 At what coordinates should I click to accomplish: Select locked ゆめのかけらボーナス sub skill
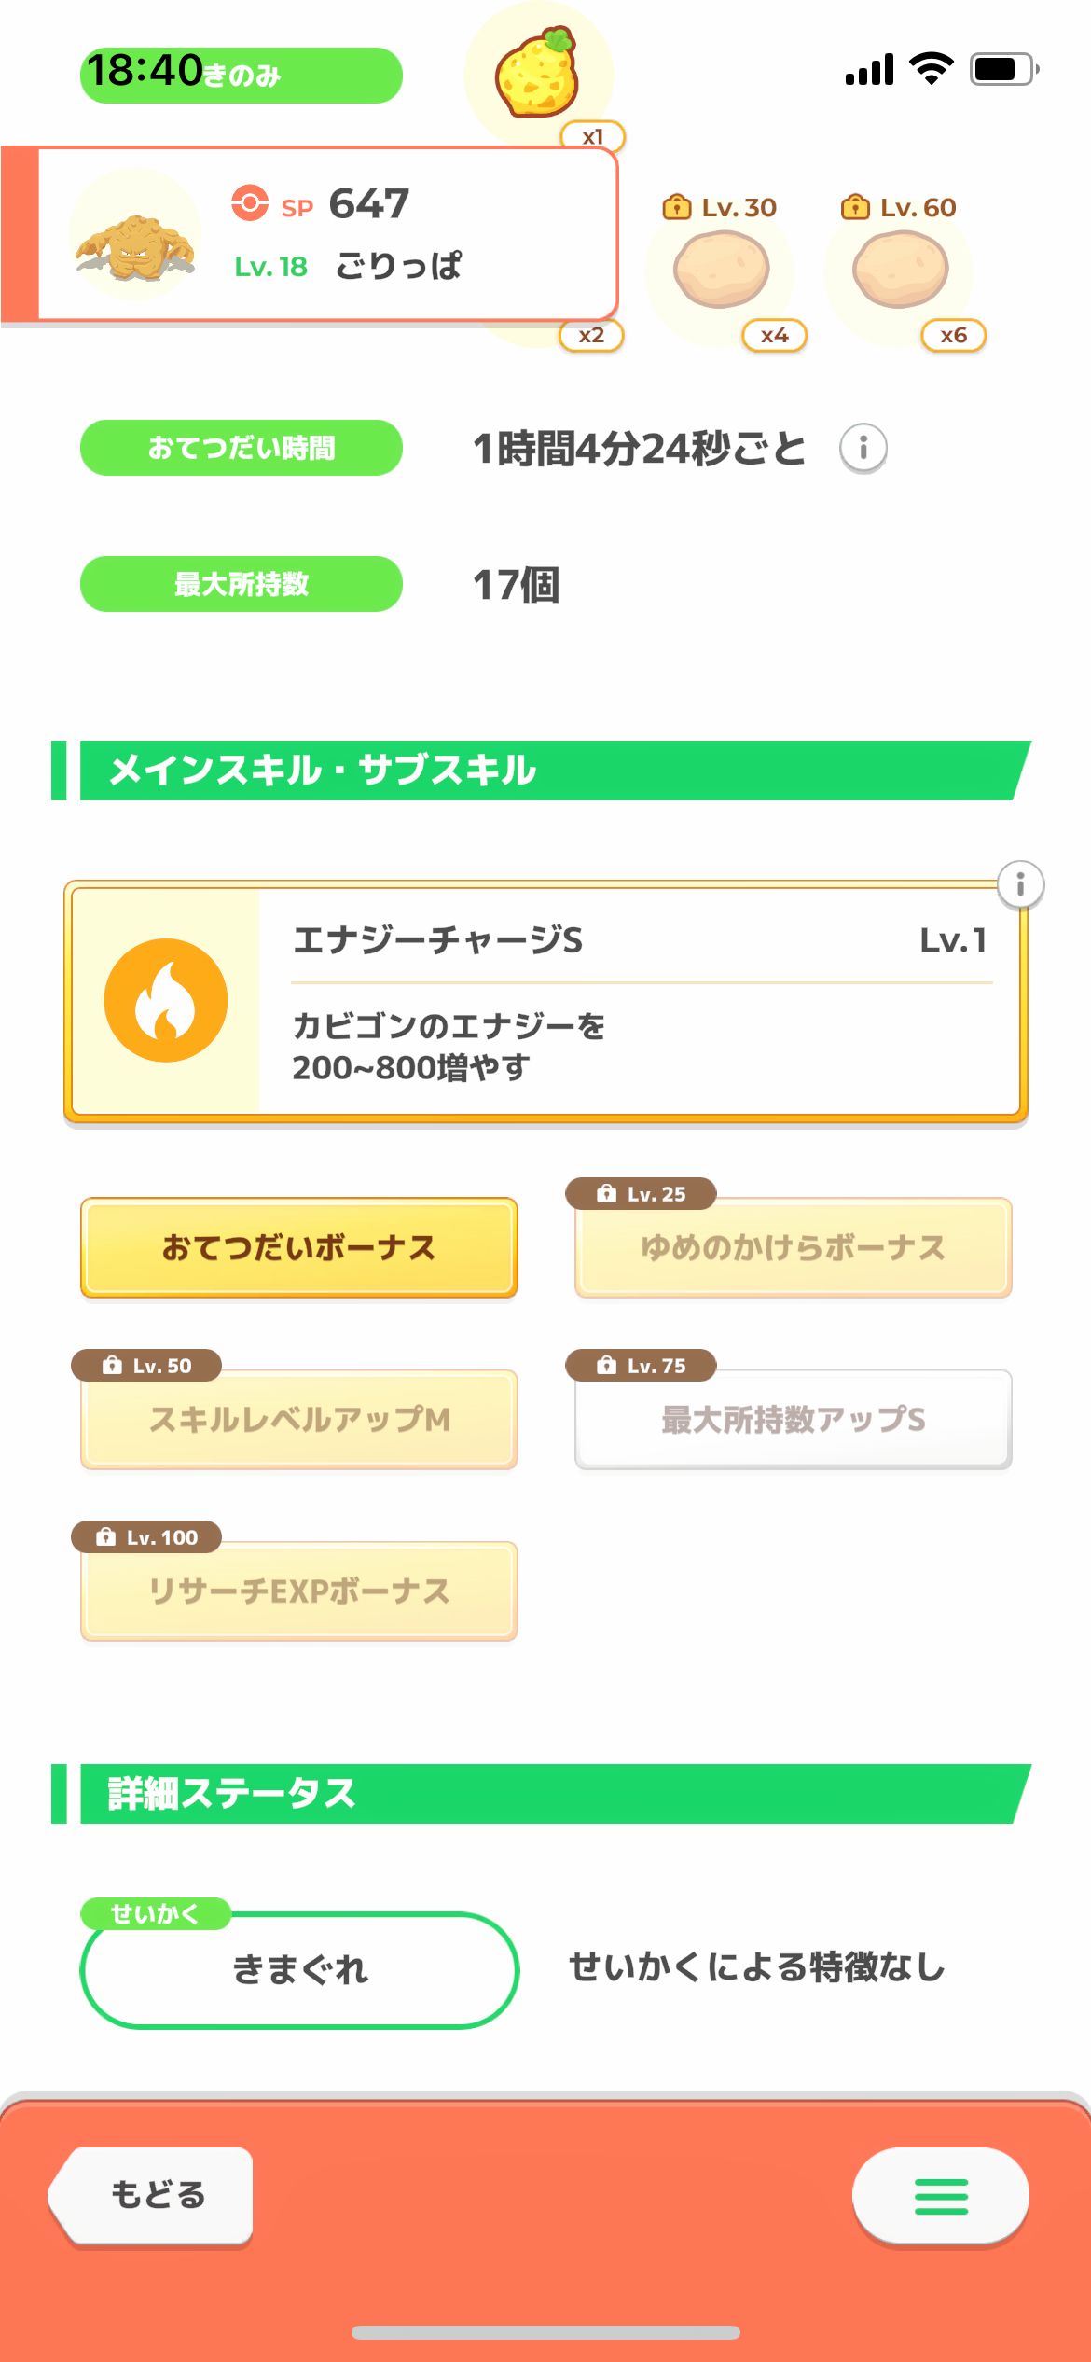pos(793,1248)
